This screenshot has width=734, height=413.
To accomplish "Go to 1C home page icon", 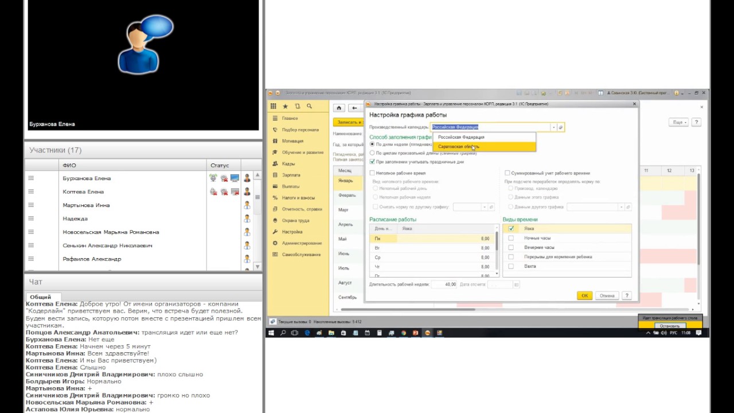I will [339, 108].
